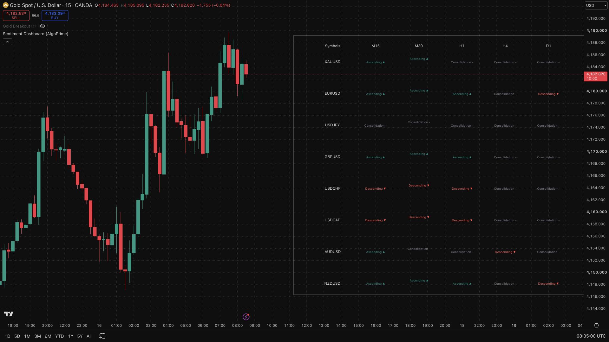
Task: Click the M15 column header
Action: point(376,46)
